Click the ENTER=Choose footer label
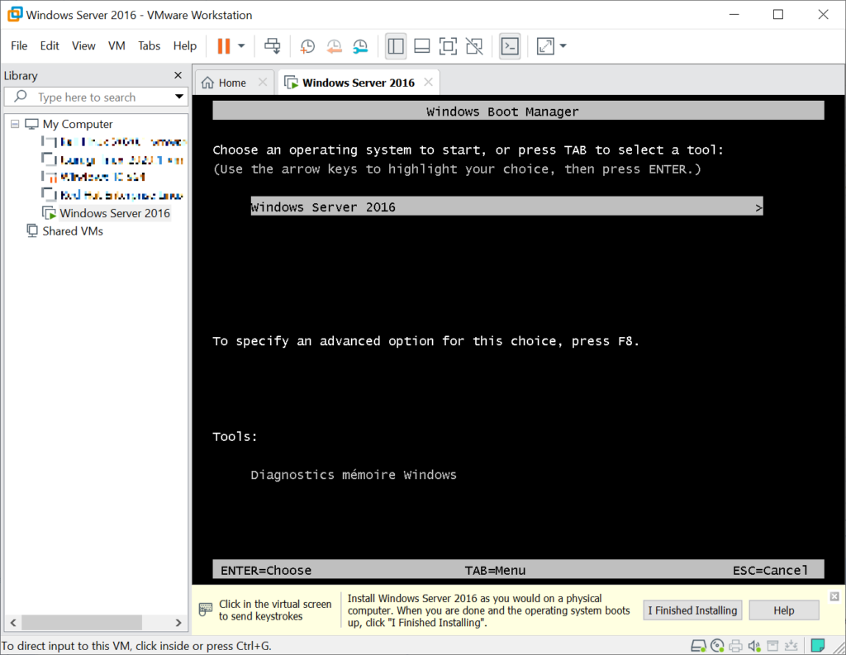Image resolution: width=846 pixels, height=655 pixels. coord(266,570)
